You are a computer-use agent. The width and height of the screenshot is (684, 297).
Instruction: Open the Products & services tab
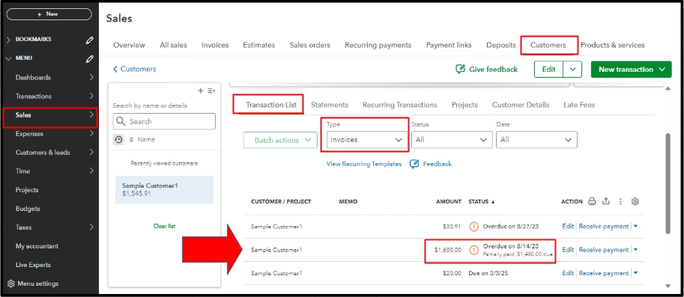click(x=613, y=45)
